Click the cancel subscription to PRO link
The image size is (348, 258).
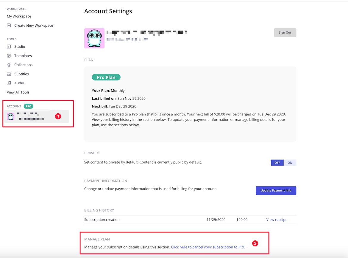(x=209, y=247)
